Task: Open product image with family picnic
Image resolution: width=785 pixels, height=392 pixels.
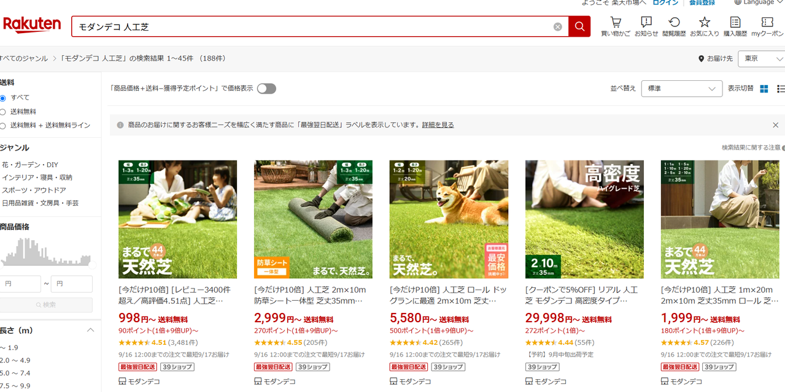Action: click(x=177, y=220)
